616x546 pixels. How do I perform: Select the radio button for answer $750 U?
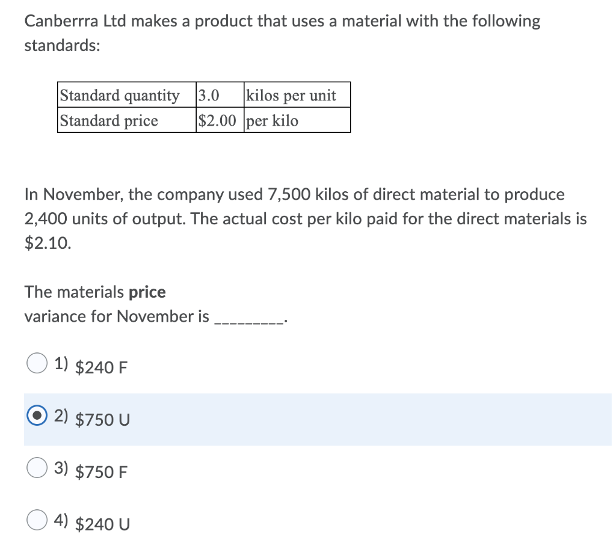[37, 415]
